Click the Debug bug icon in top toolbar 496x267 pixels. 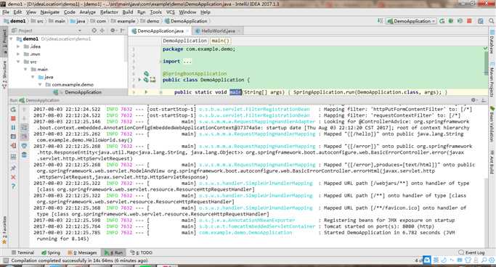pyautogui.click(x=451, y=21)
